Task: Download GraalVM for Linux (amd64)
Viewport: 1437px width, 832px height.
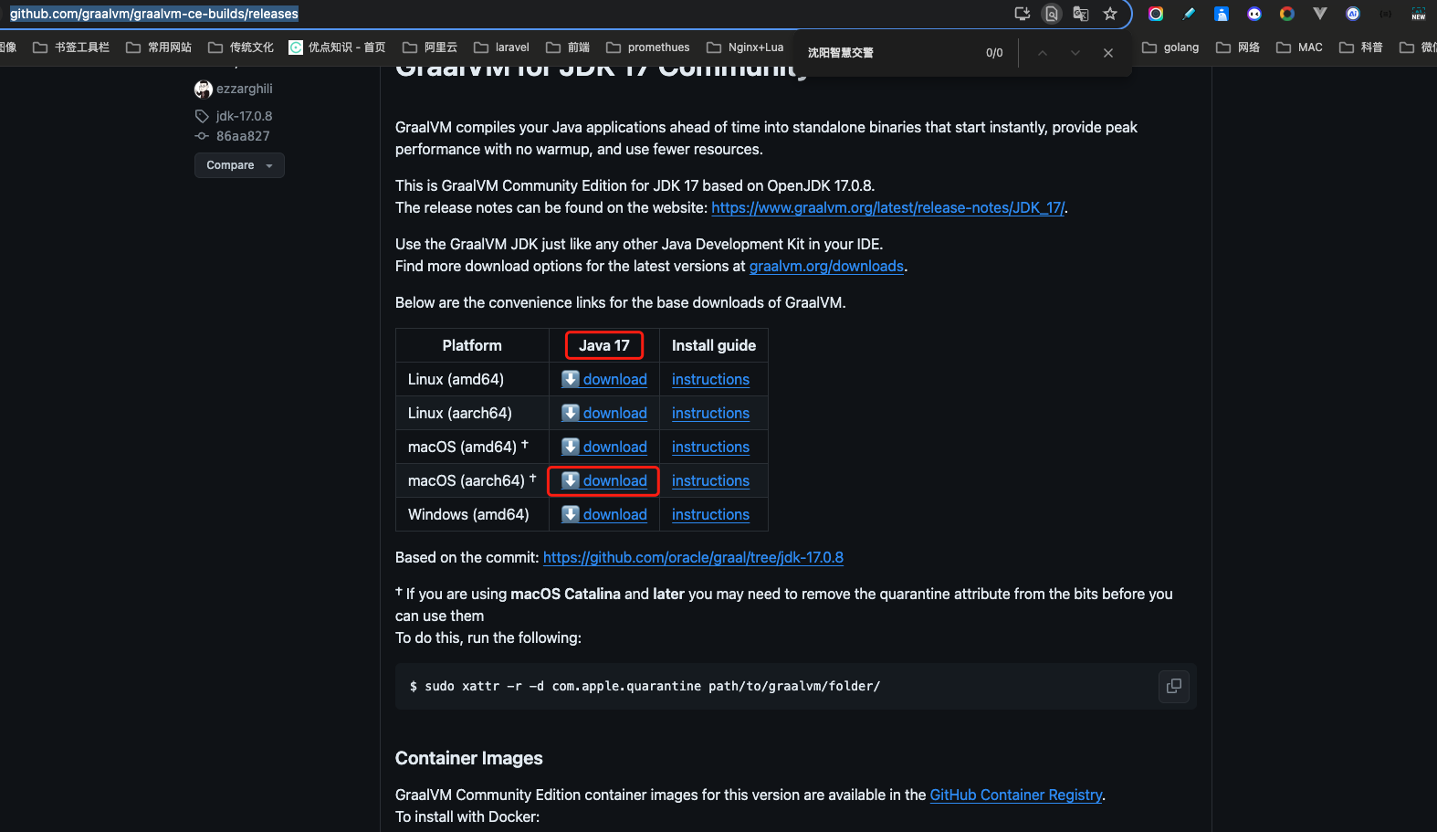Action: [x=604, y=379]
